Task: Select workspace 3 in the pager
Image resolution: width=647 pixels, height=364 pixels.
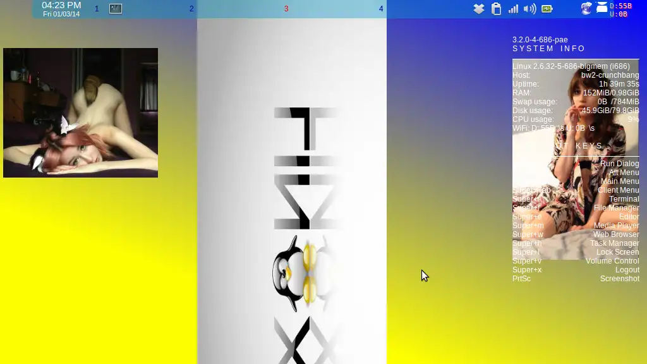Action: pos(286,9)
